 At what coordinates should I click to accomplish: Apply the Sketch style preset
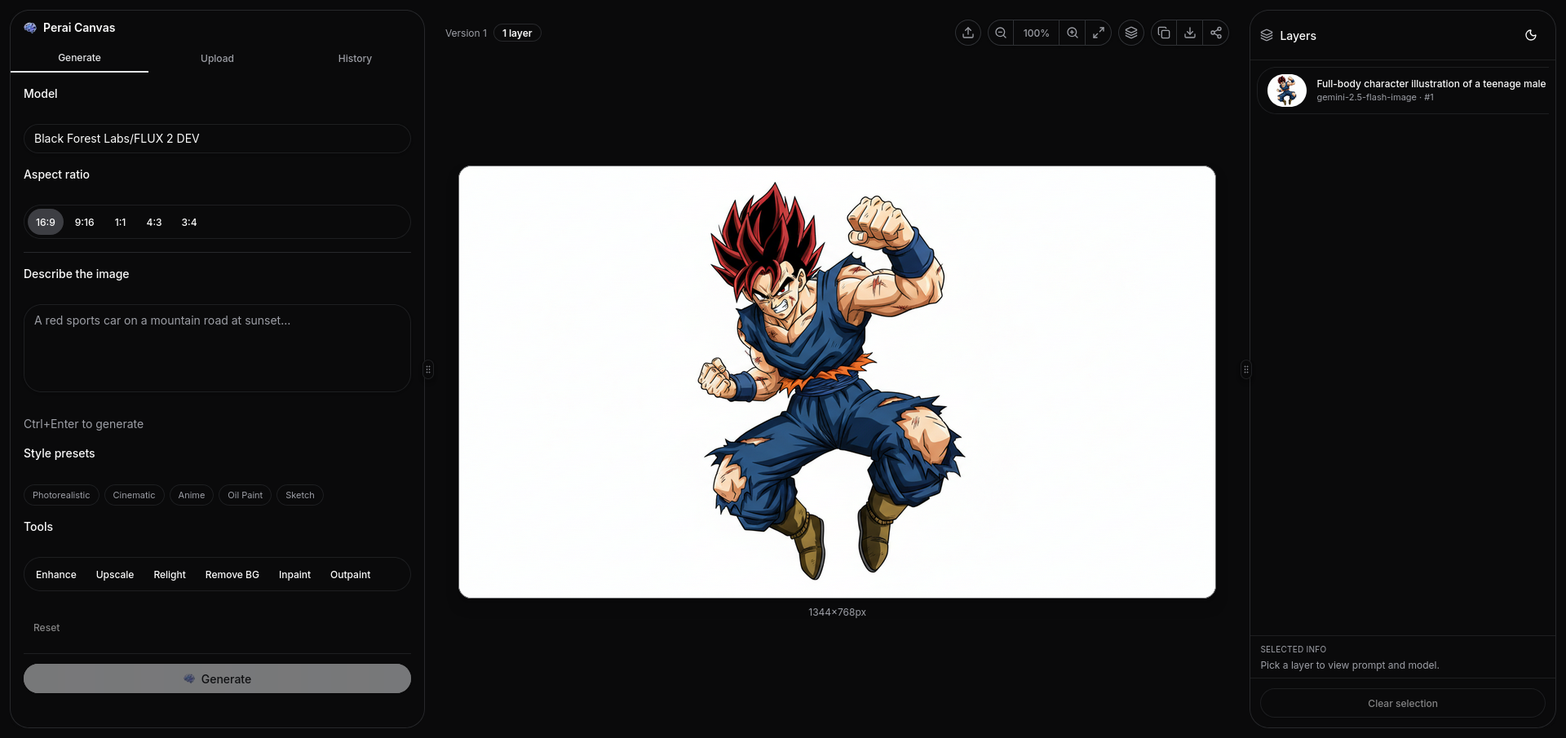pos(300,495)
